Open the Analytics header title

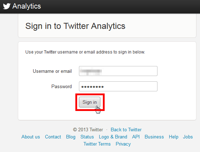click(27, 6)
